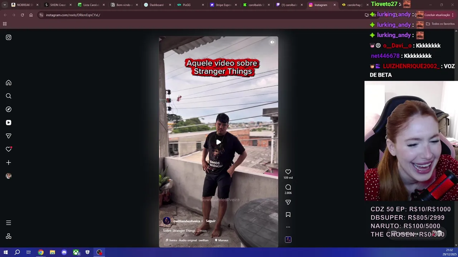Open the audio thumbnail beside the reel
The width and height of the screenshot is (458, 257).
[x=288, y=240]
